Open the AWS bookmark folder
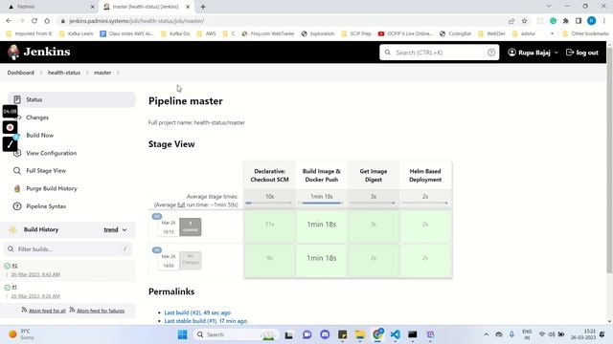The height and width of the screenshot is (344, 613). point(207,34)
